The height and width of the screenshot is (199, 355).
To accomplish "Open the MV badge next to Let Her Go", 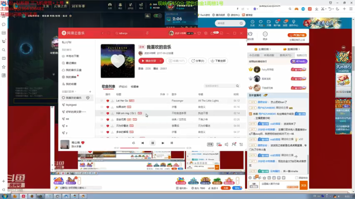I will pos(131,101).
